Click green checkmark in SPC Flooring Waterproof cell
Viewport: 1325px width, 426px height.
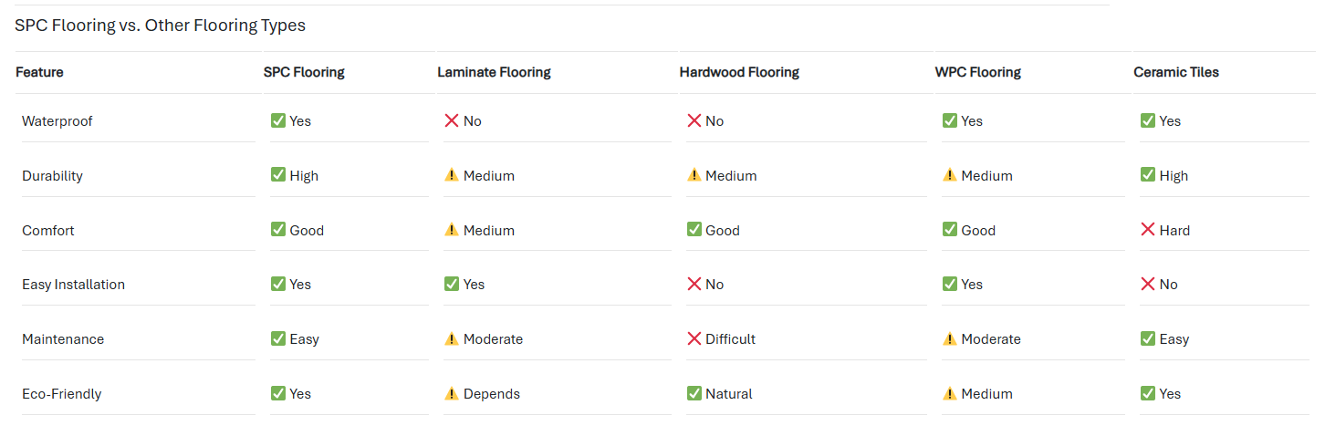coord(278,120)
